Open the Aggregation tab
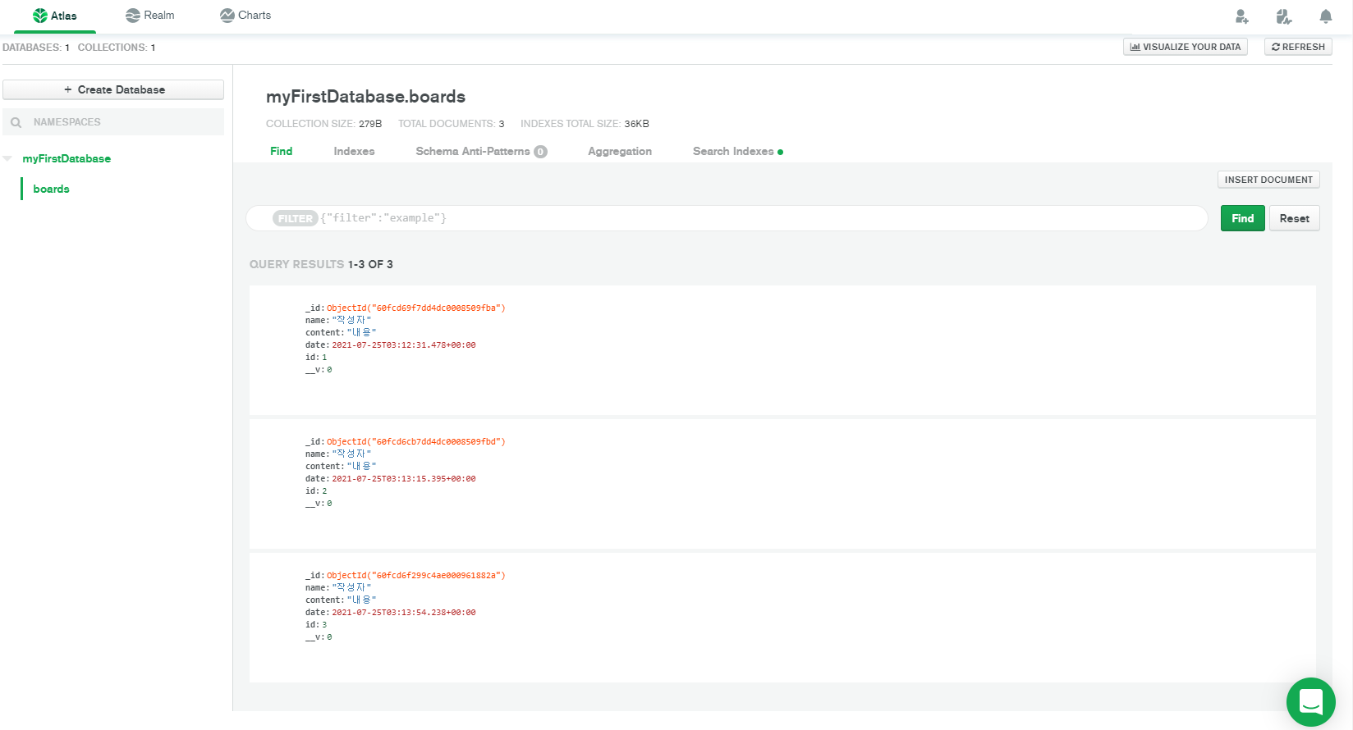Viewport: 1353px width, 730px height. [x=619, y=151]
